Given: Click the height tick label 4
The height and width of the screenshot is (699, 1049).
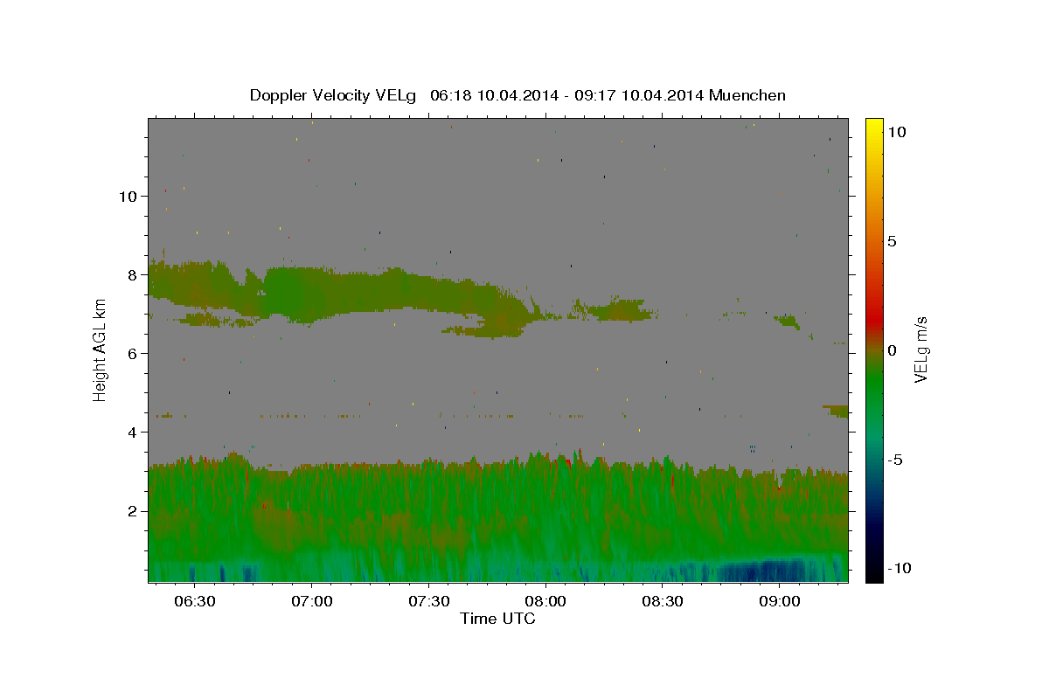Looking at the screenshot, I should click(x=133, y=432).
